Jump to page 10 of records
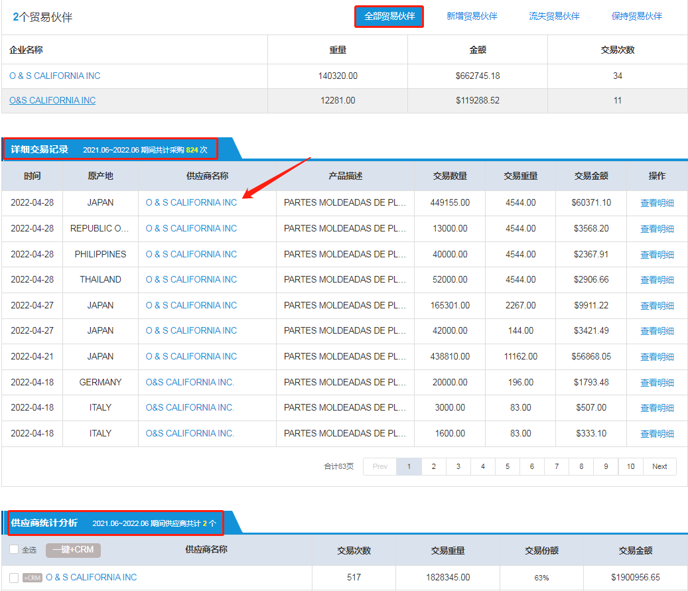 pos(630,466)
